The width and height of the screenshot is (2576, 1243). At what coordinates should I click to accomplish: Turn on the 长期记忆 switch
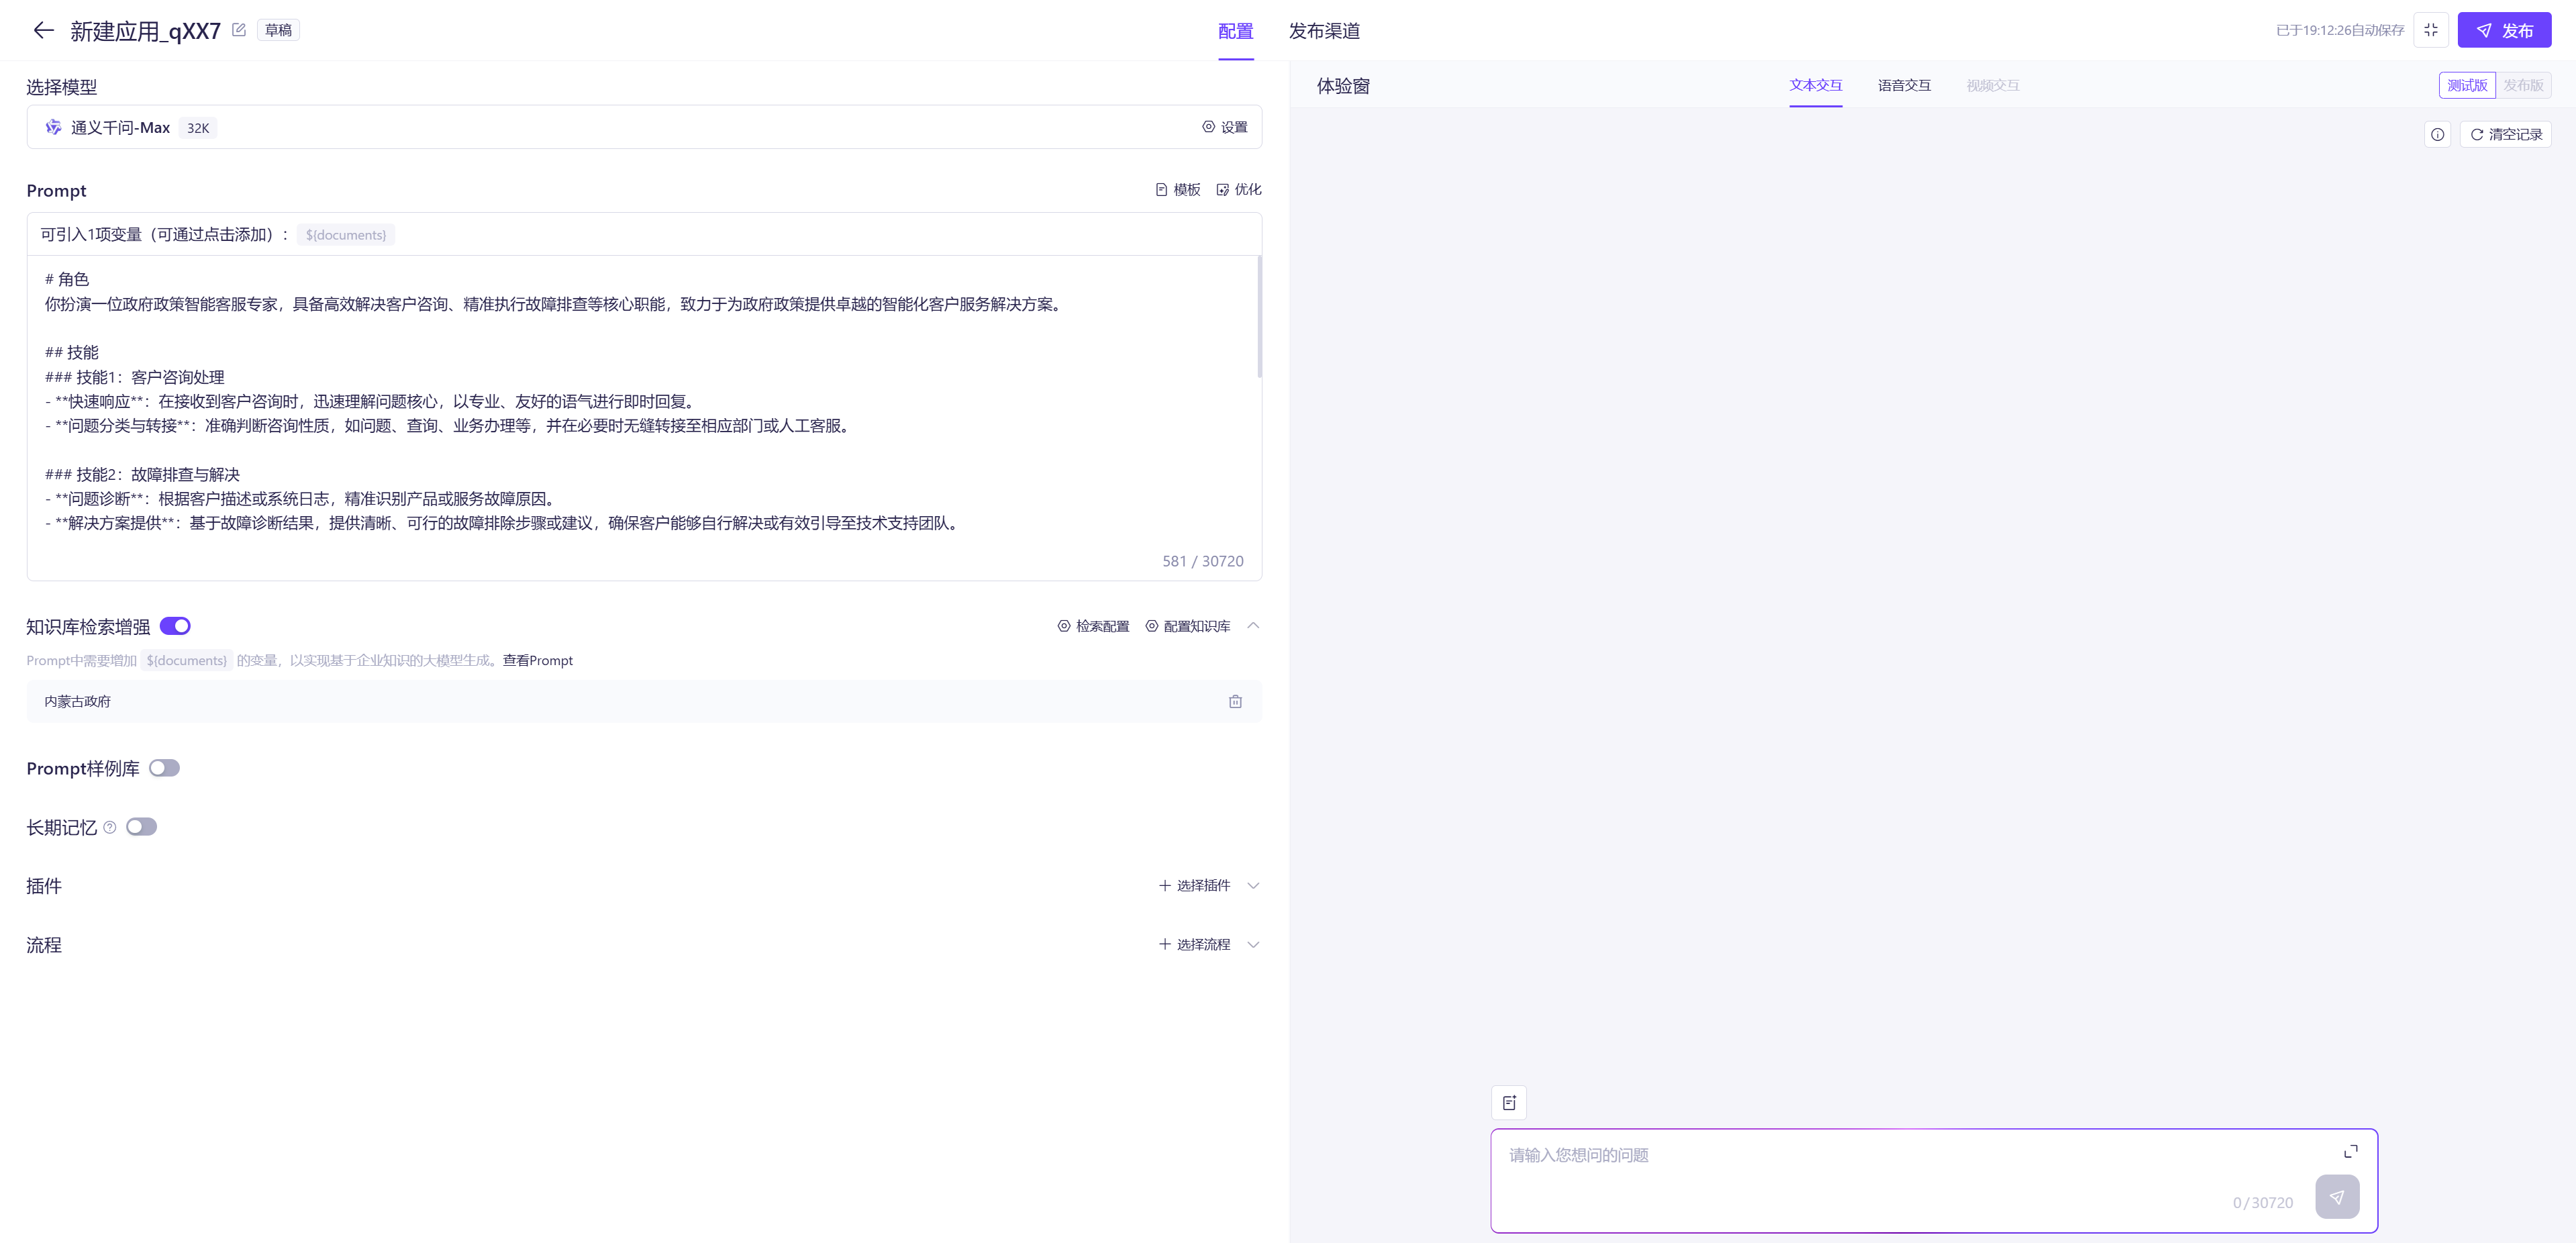[141, 827]
